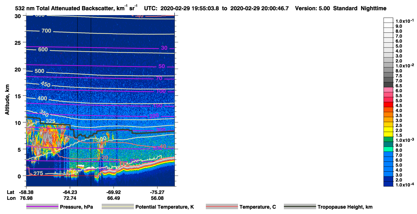Click the 'Pressure, hPa' legend label
The height and width of the screenshot is (214, 417).
point(77,207)
